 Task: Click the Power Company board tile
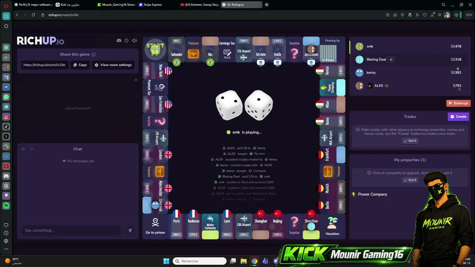point(332,88)
